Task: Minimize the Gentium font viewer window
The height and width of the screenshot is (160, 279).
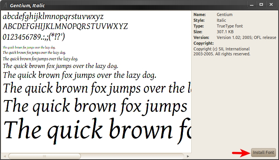Action: click(252, 5)
